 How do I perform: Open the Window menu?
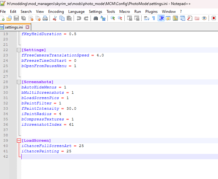pos(169,12)
